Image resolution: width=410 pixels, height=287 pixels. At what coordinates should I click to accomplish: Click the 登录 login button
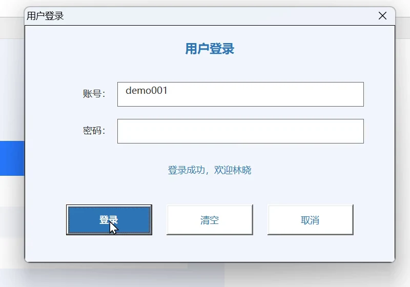(109, 220)
